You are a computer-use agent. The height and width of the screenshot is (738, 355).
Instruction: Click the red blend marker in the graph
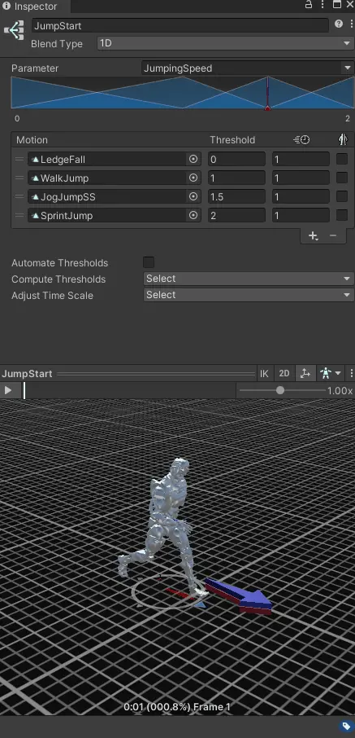click(267, 108)
